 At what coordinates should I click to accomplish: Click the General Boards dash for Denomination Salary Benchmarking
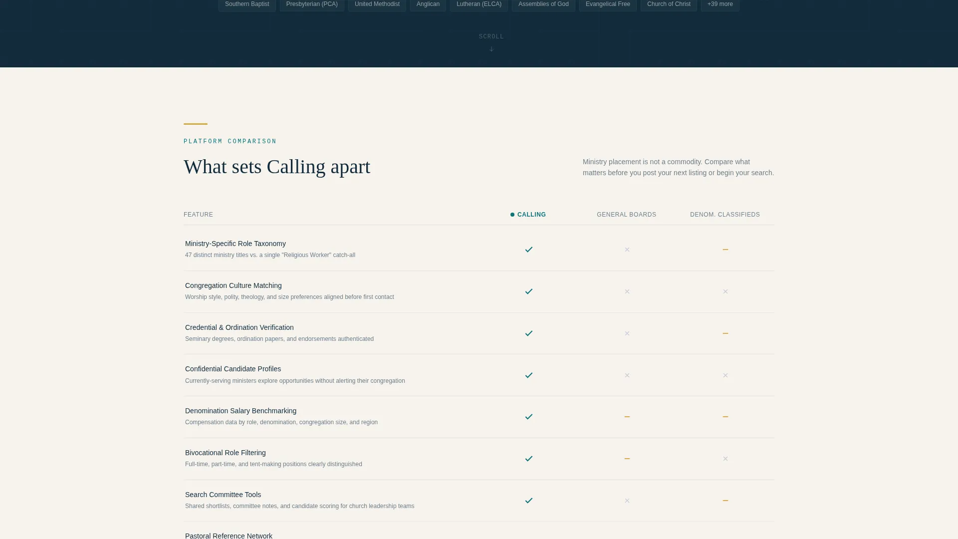point(627,417)
